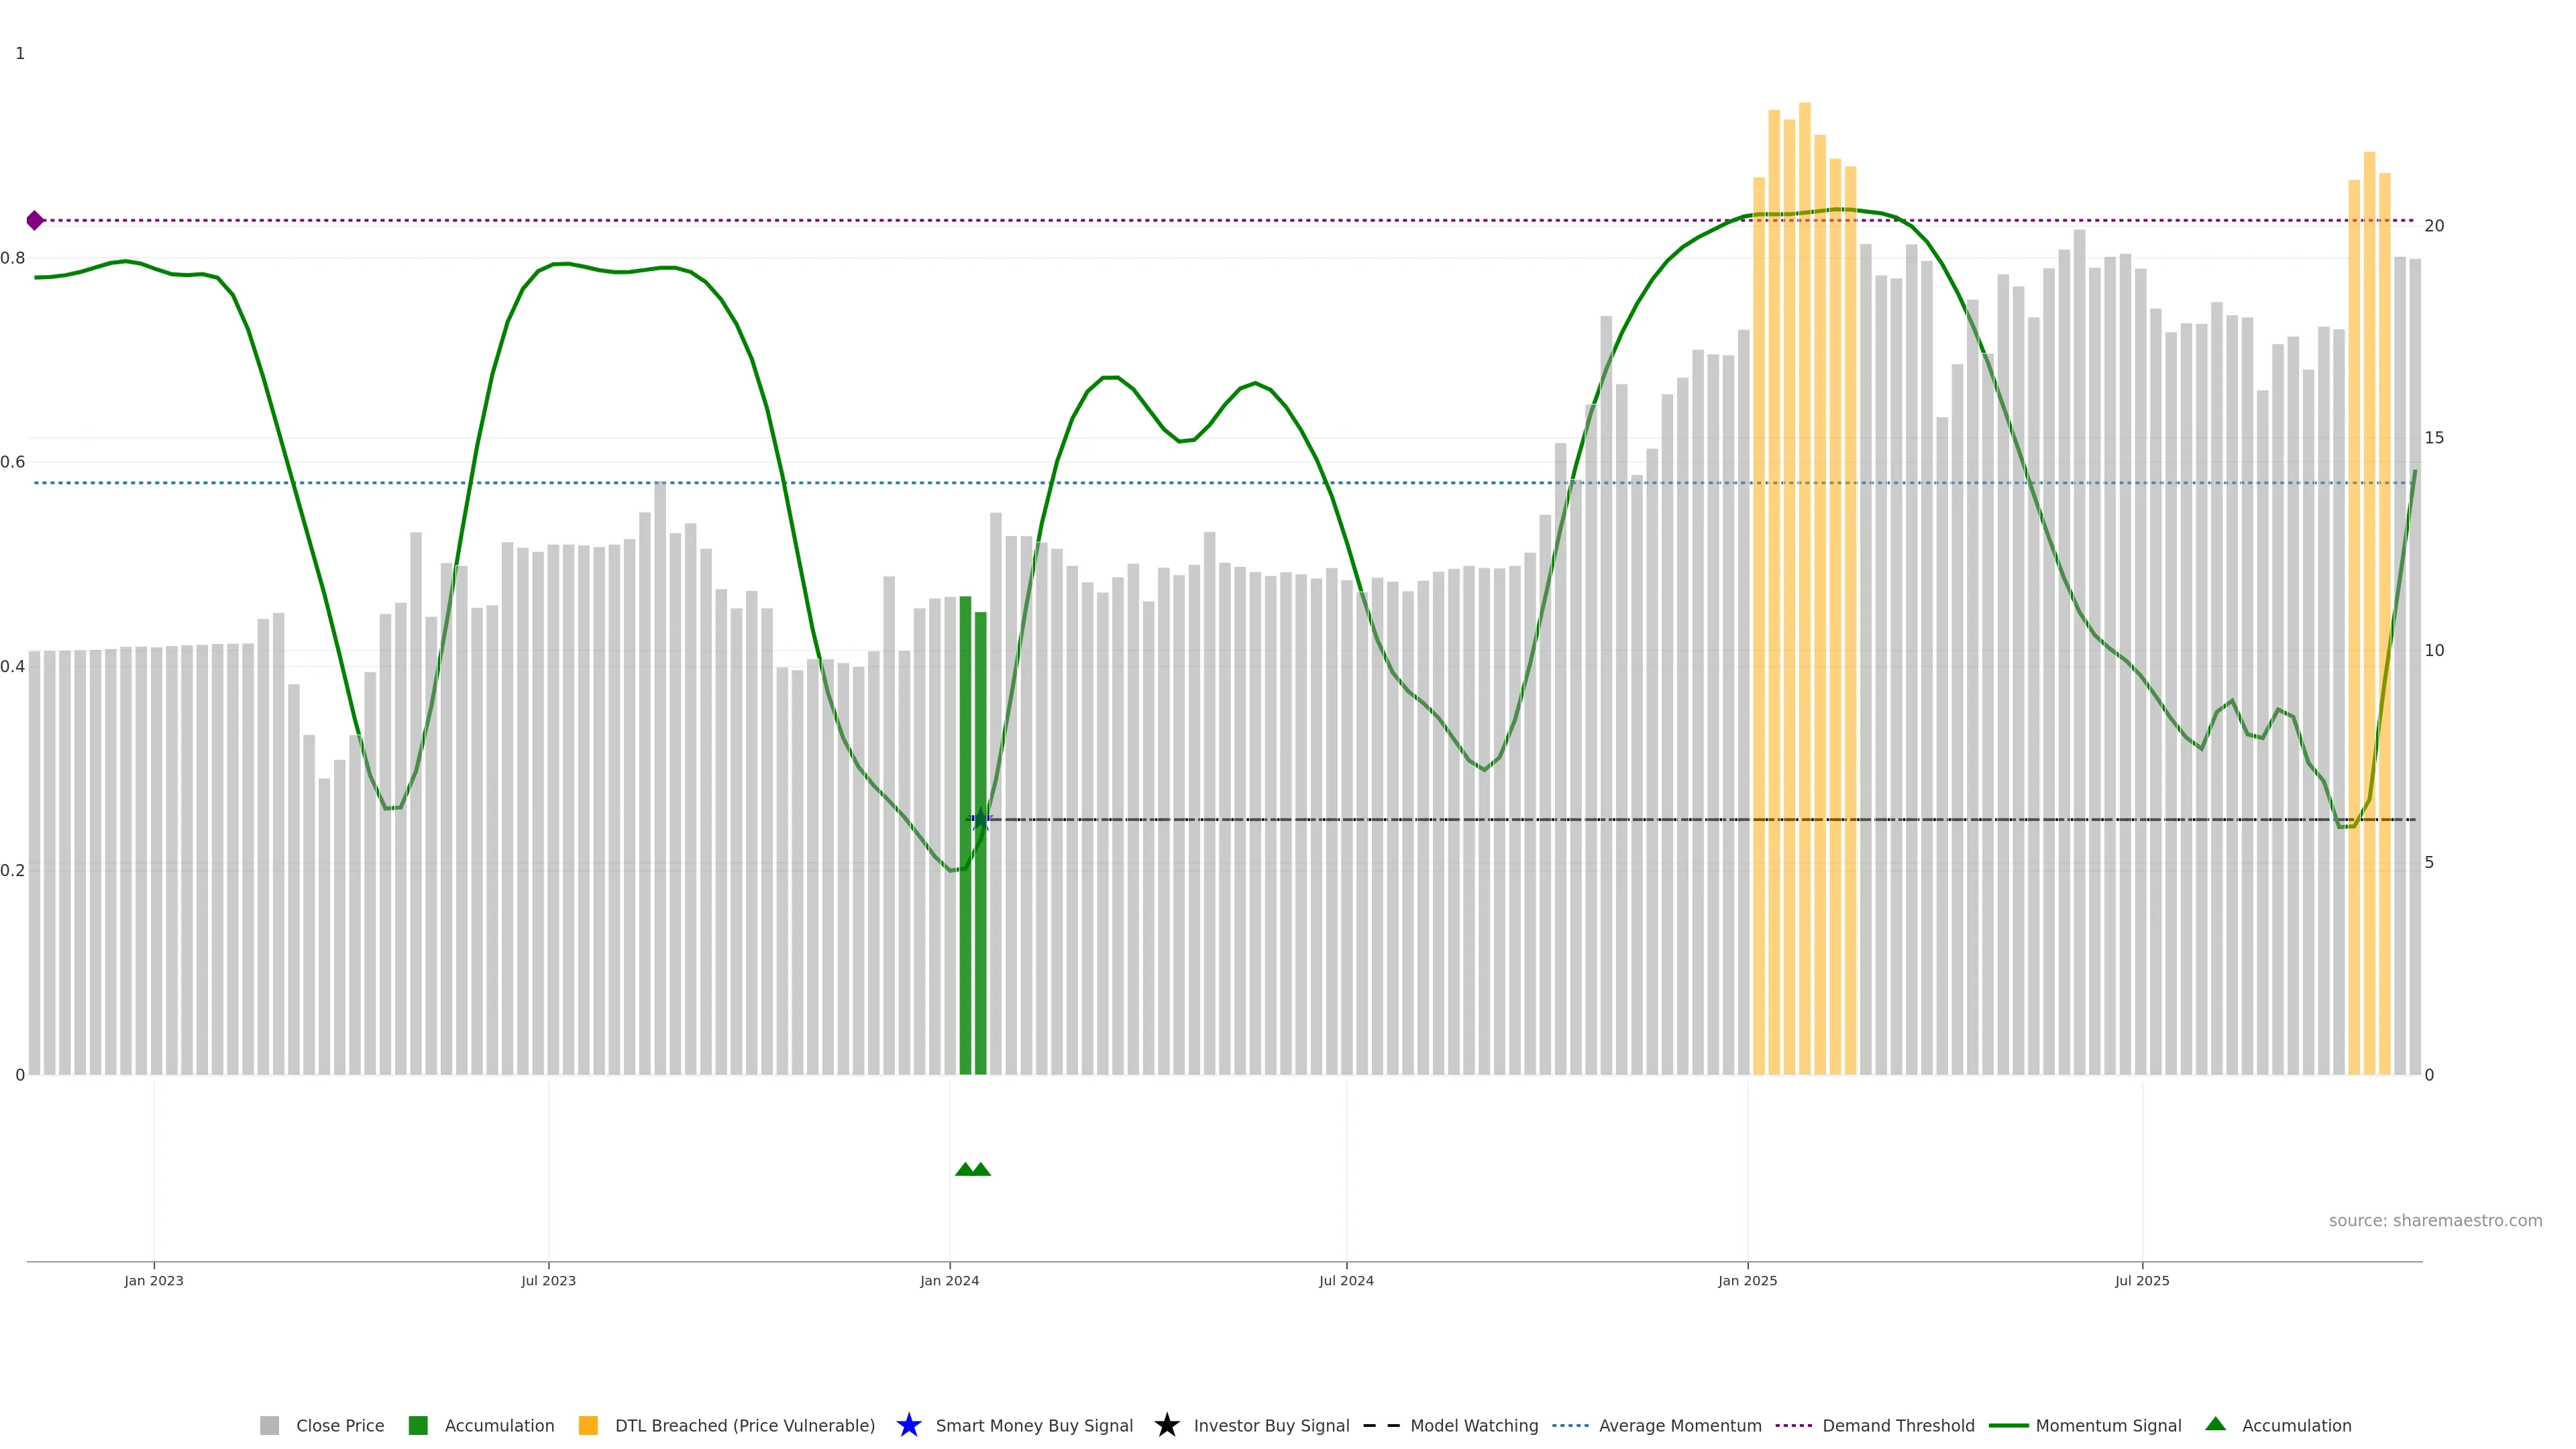Click the blue Smart Money star on chart
Image resolution: width=2576 pixels, height=1449 pixels.
(x=980, y=820)
